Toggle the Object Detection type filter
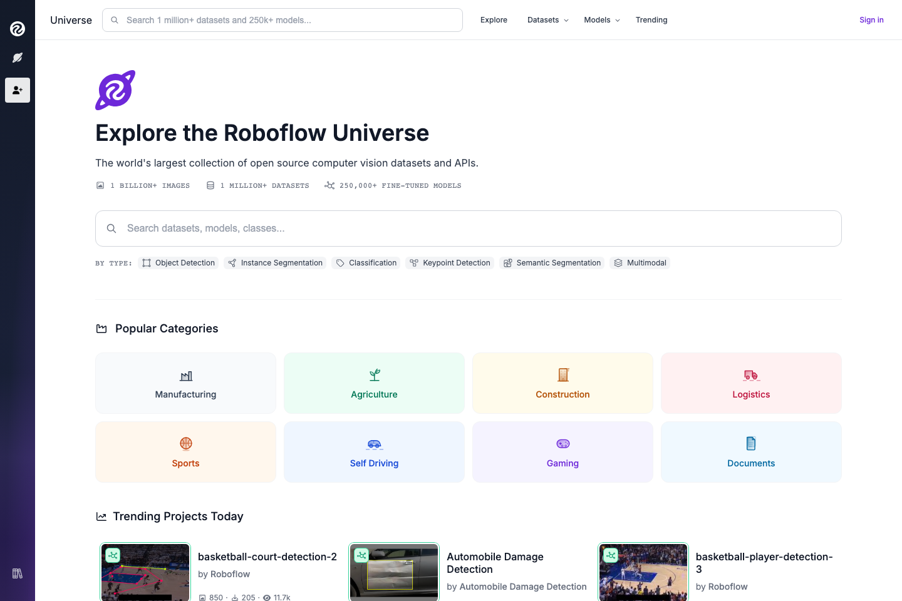902x601 pixels. click(x=178, y=262)
